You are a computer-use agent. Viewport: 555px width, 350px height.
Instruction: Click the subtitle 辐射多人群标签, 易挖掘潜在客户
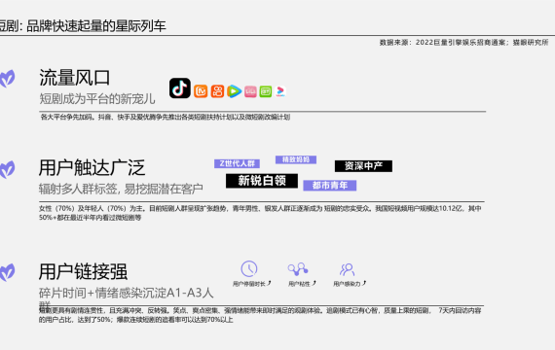(x=121, y=190)
